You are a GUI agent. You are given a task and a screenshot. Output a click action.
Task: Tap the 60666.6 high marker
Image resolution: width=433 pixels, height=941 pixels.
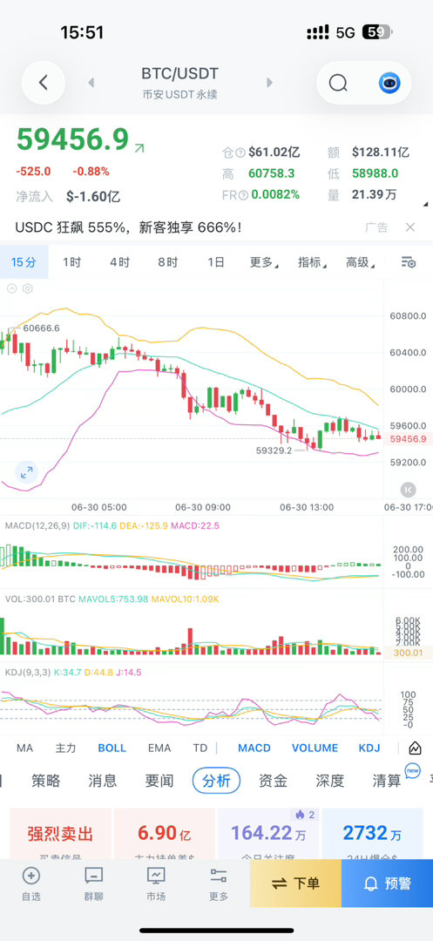click(x=41, y=328)
